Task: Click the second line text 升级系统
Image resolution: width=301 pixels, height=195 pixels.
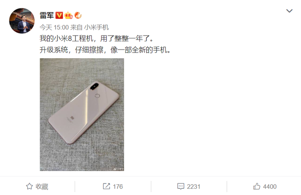Action: (54, 50)
